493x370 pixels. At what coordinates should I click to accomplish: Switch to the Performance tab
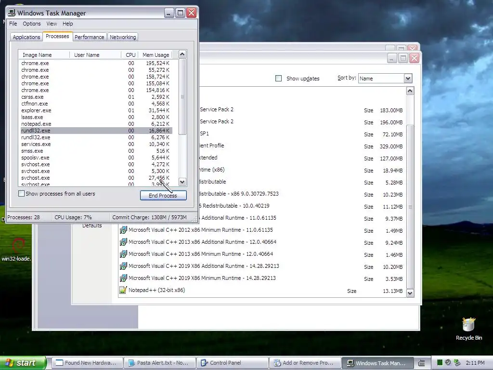(89, 37)
